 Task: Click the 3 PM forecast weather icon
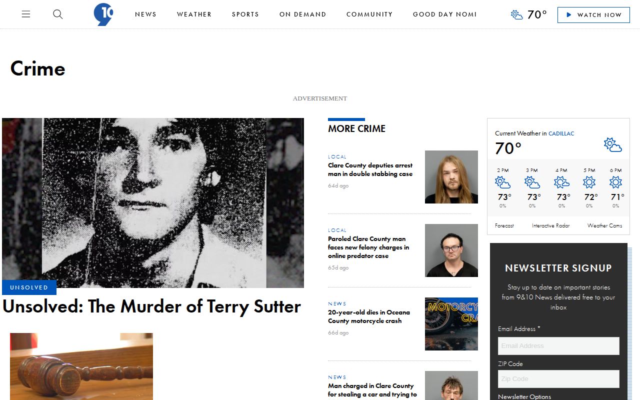click(x=532, y=182)
